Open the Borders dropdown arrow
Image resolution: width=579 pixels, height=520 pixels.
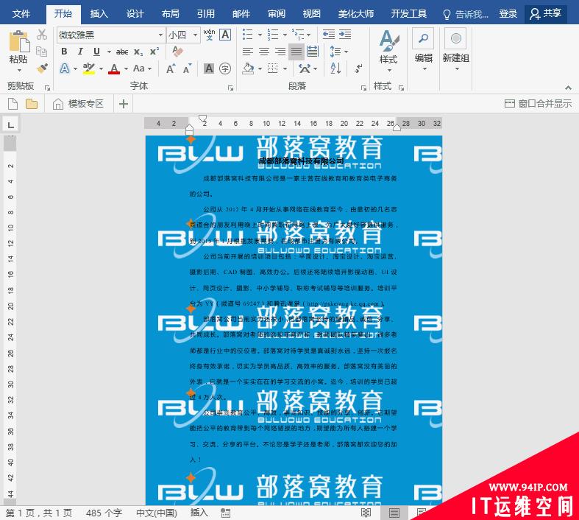285,68
